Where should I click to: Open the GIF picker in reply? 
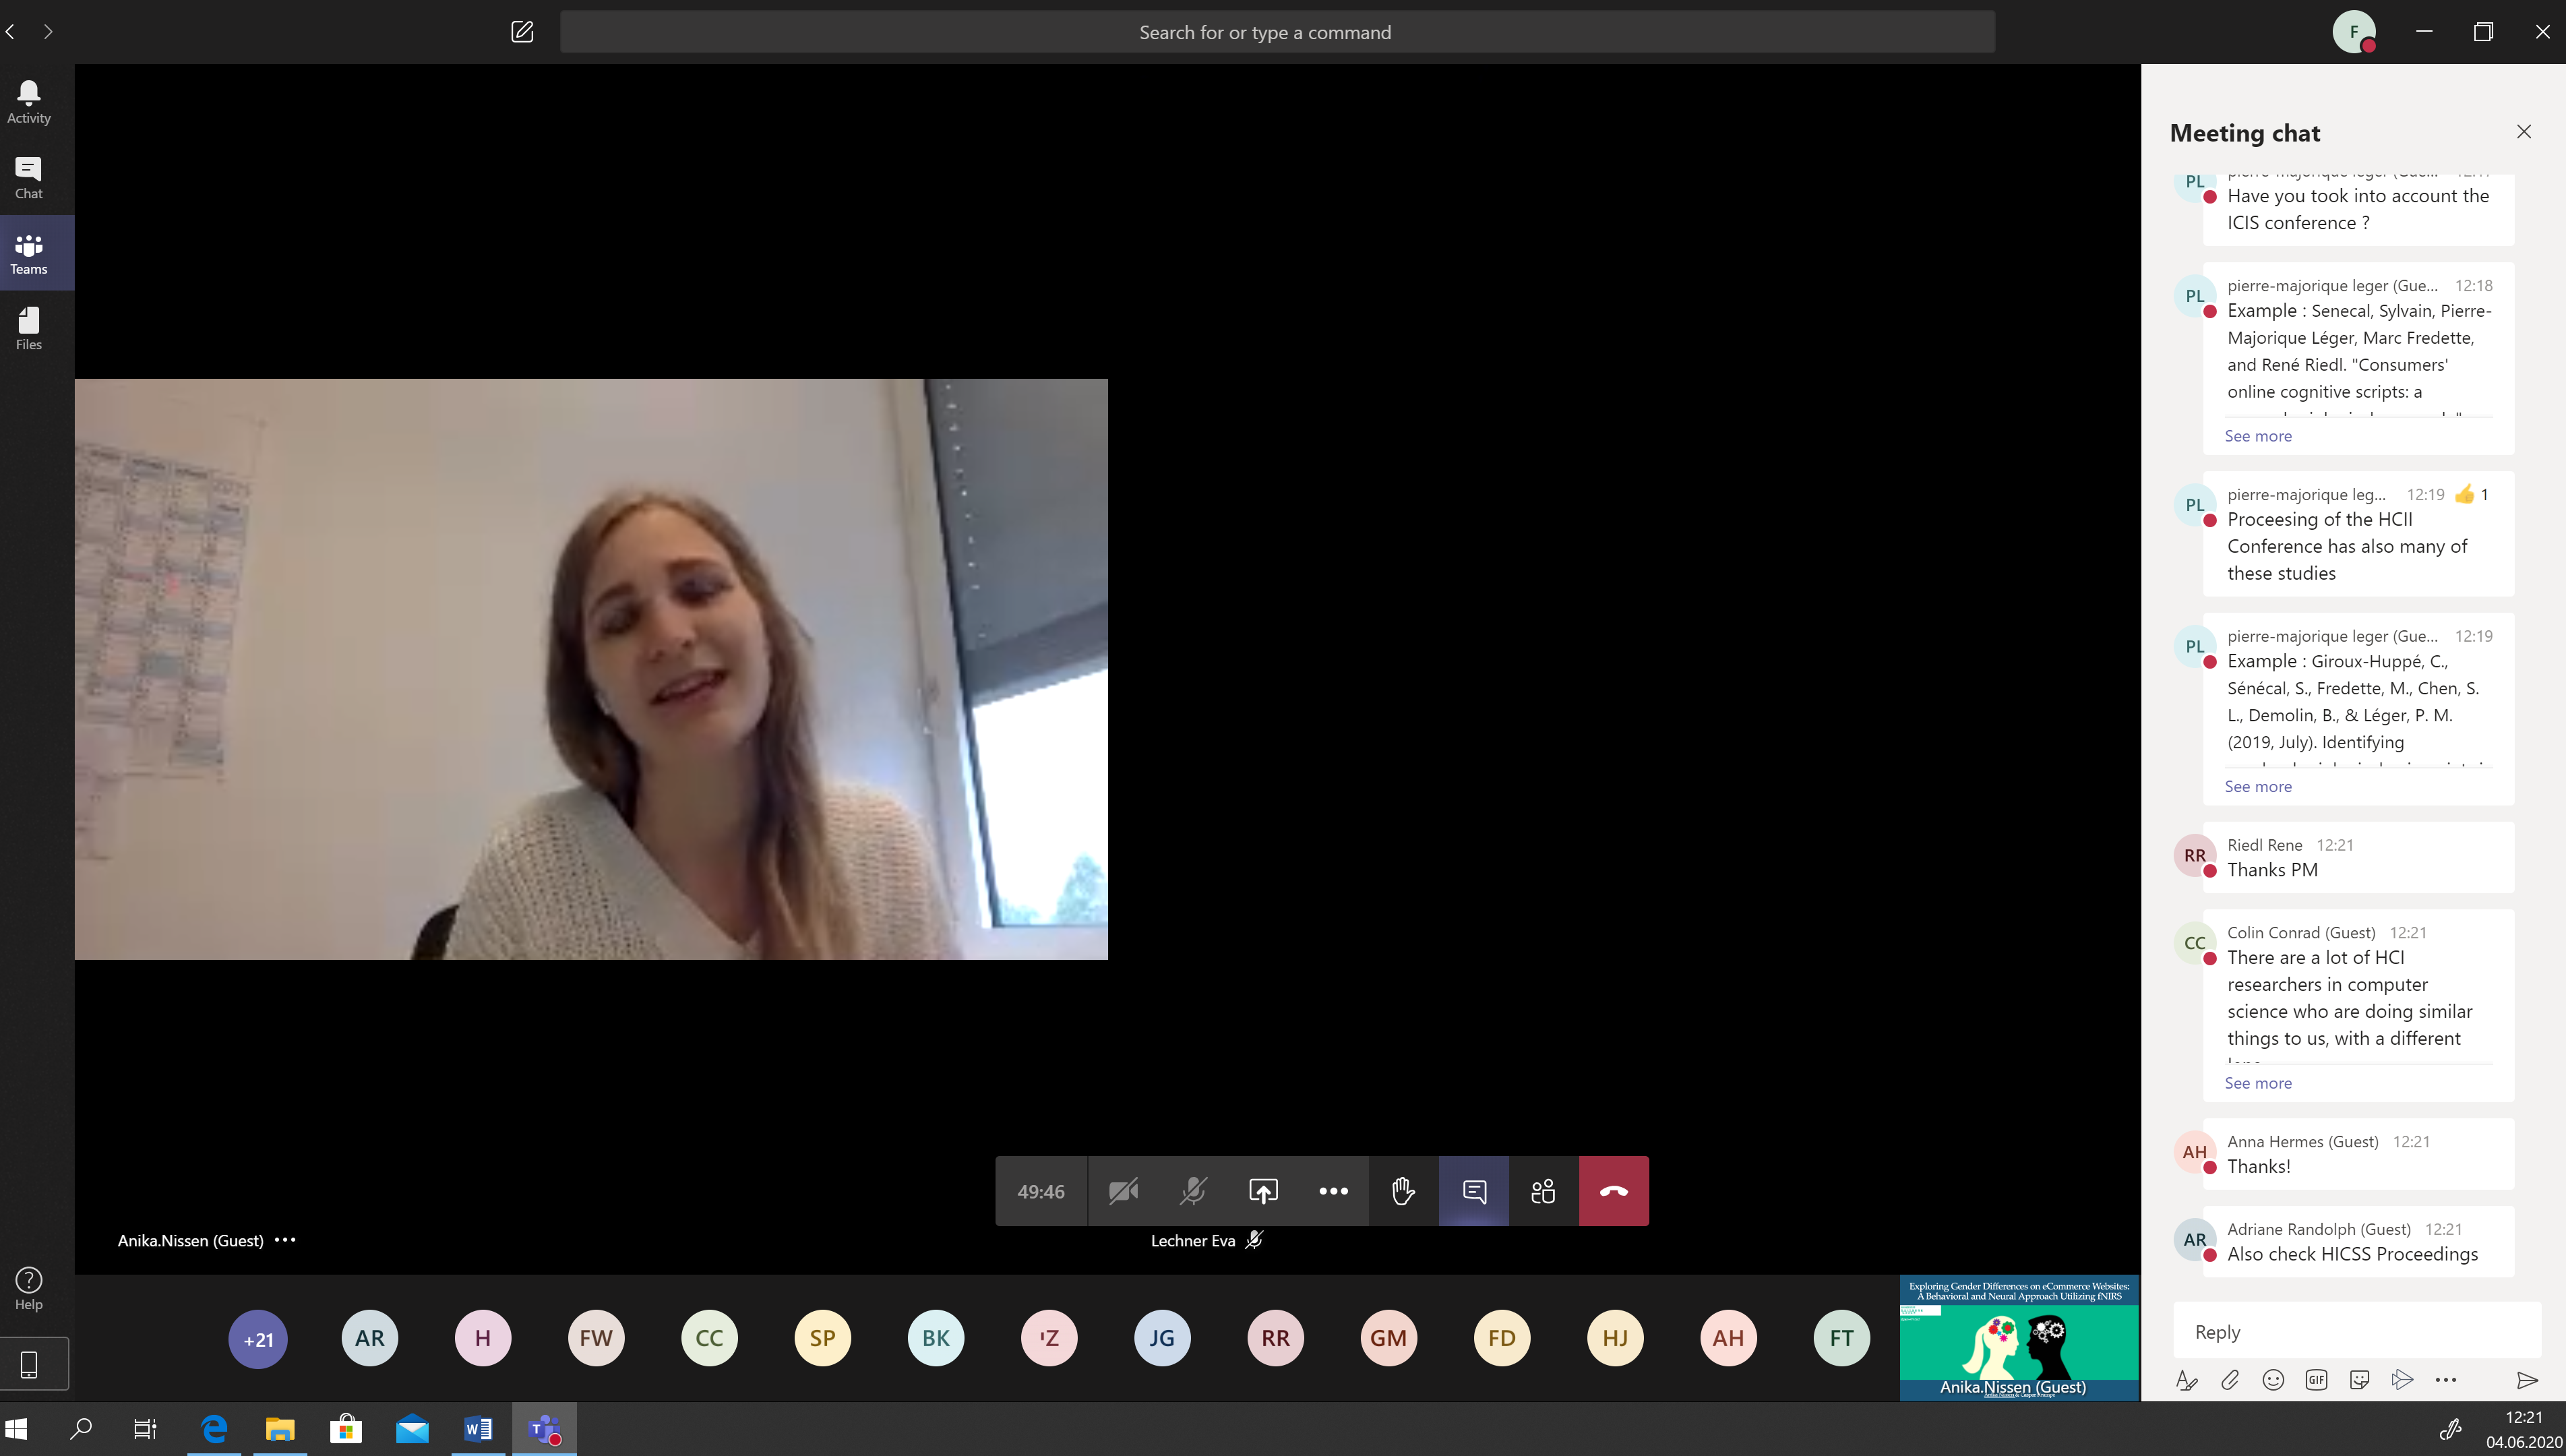tap(2316, 1380)
